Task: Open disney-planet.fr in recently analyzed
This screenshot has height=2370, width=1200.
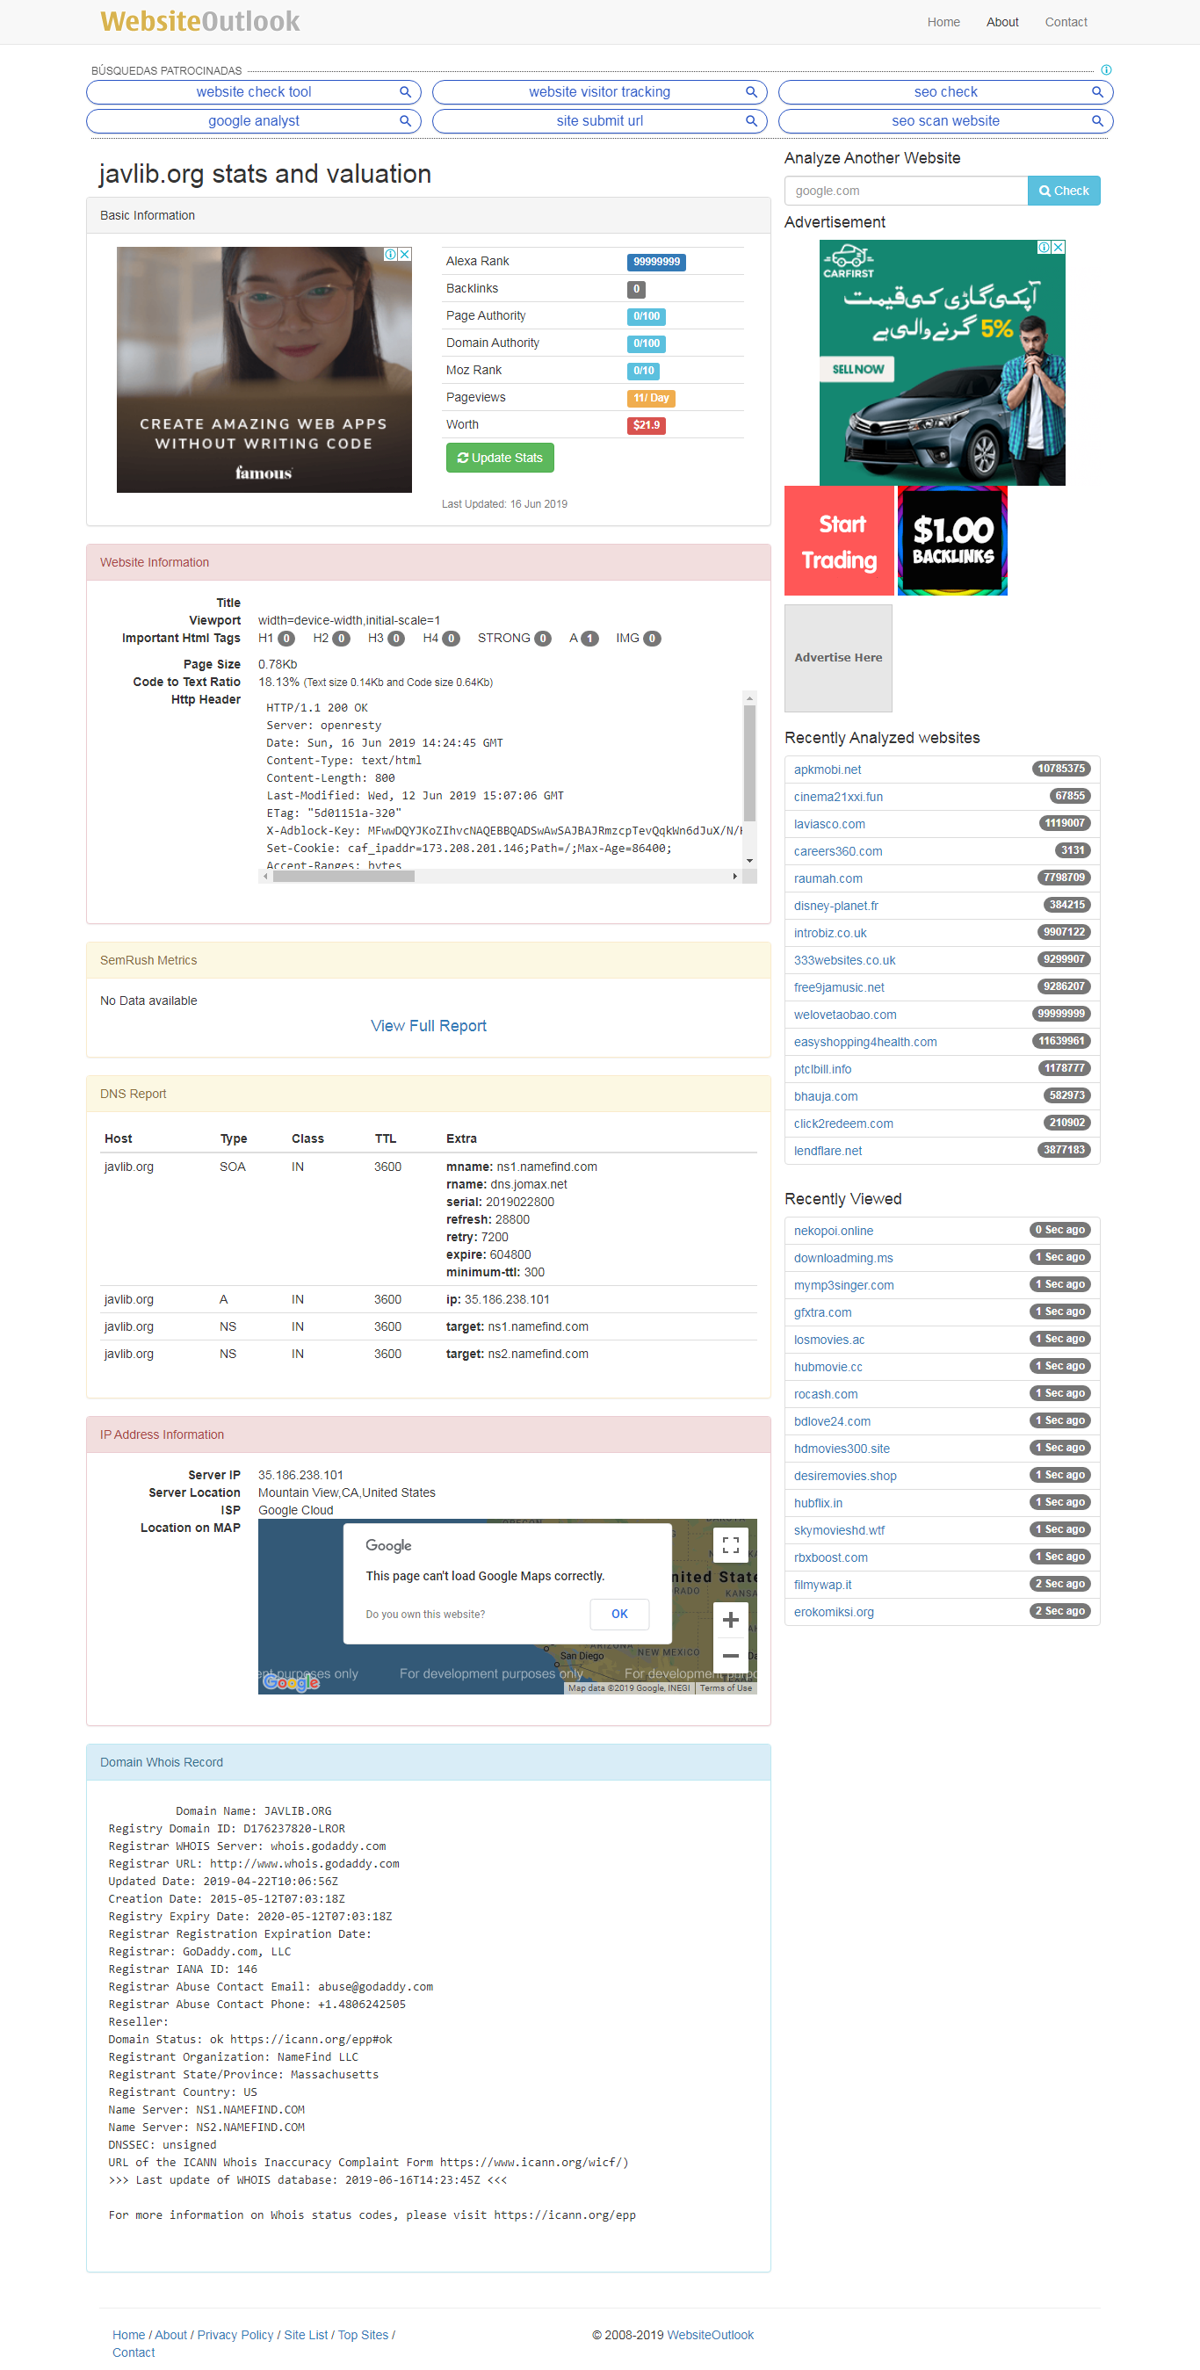Action: 835,906
